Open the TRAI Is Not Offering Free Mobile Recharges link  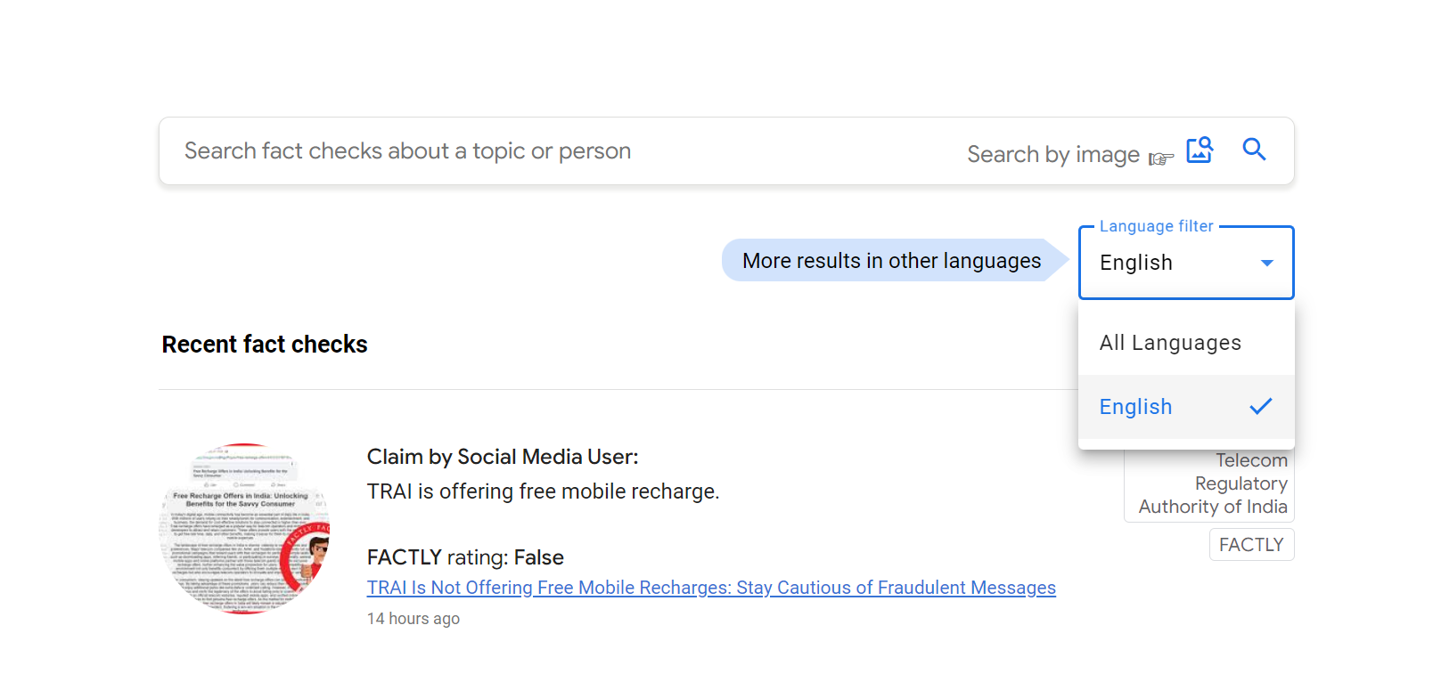(x=710, y=588)
